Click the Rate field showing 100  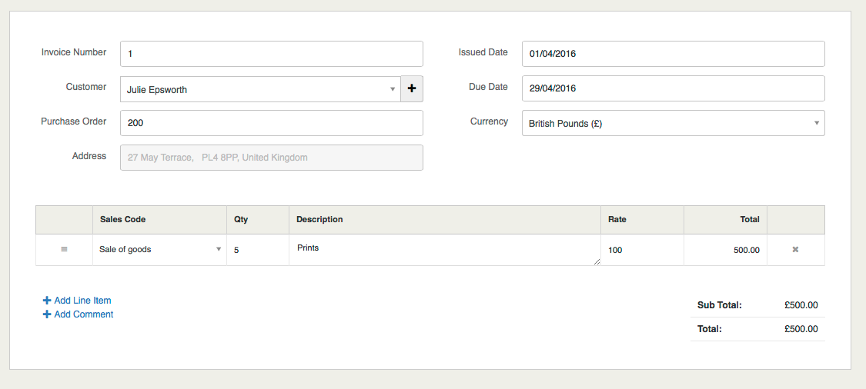641,250
